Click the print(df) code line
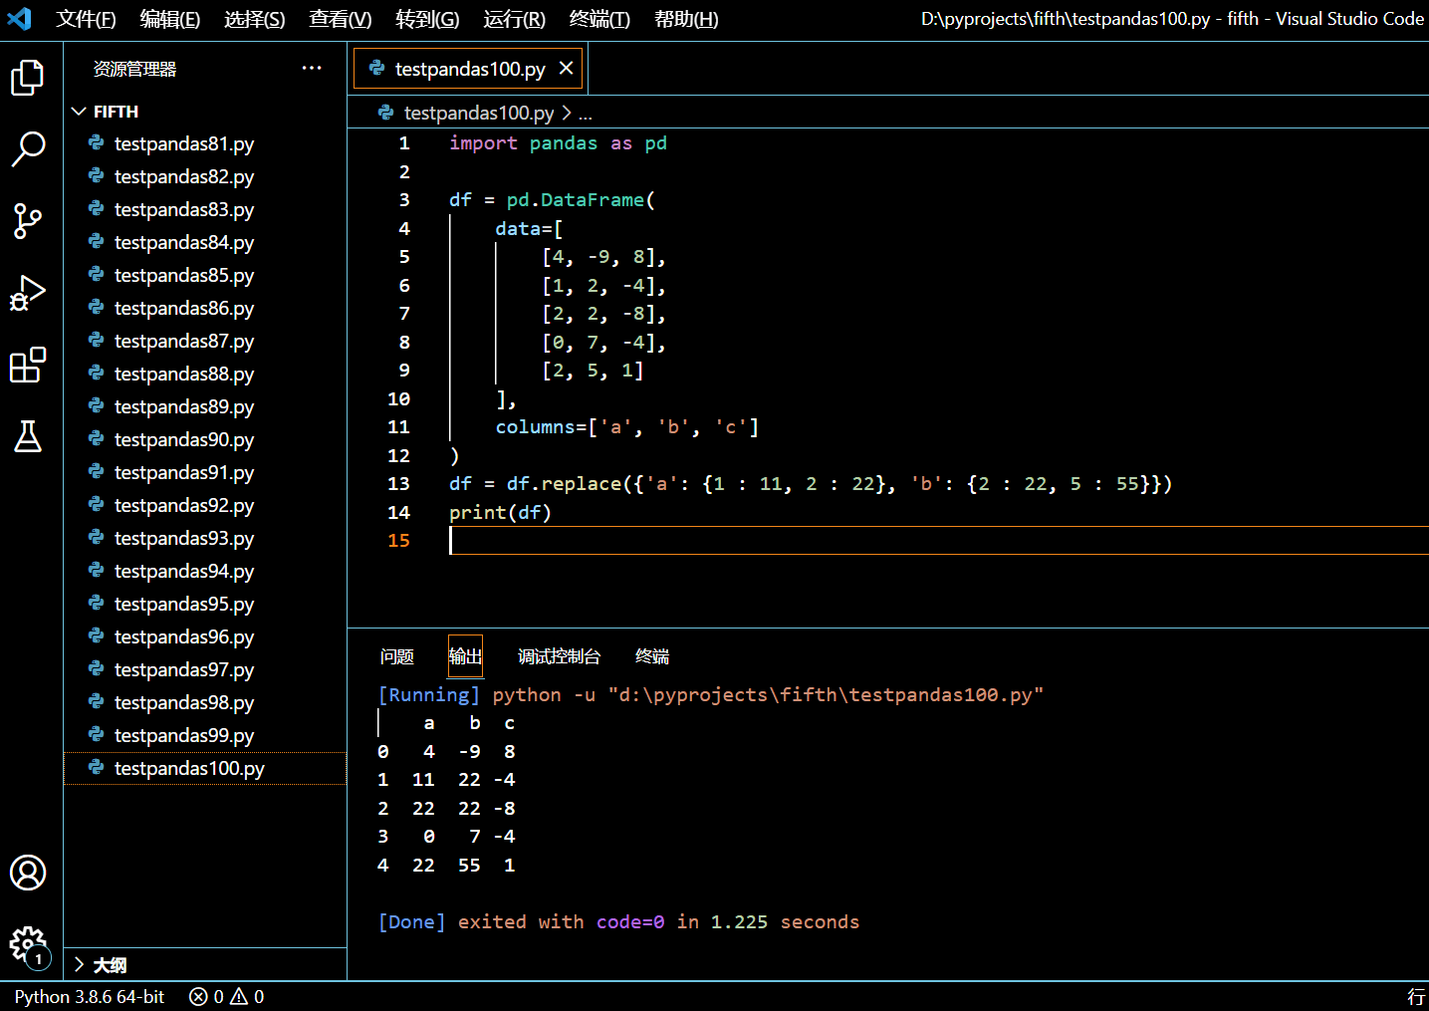This screenshot has height=1011, width=1429. (500, 512)
